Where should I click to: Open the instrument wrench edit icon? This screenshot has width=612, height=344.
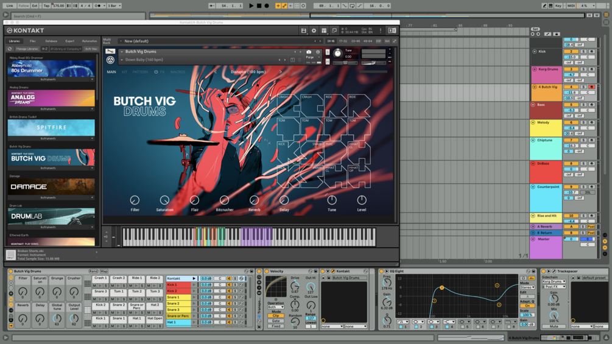point(110,52)
